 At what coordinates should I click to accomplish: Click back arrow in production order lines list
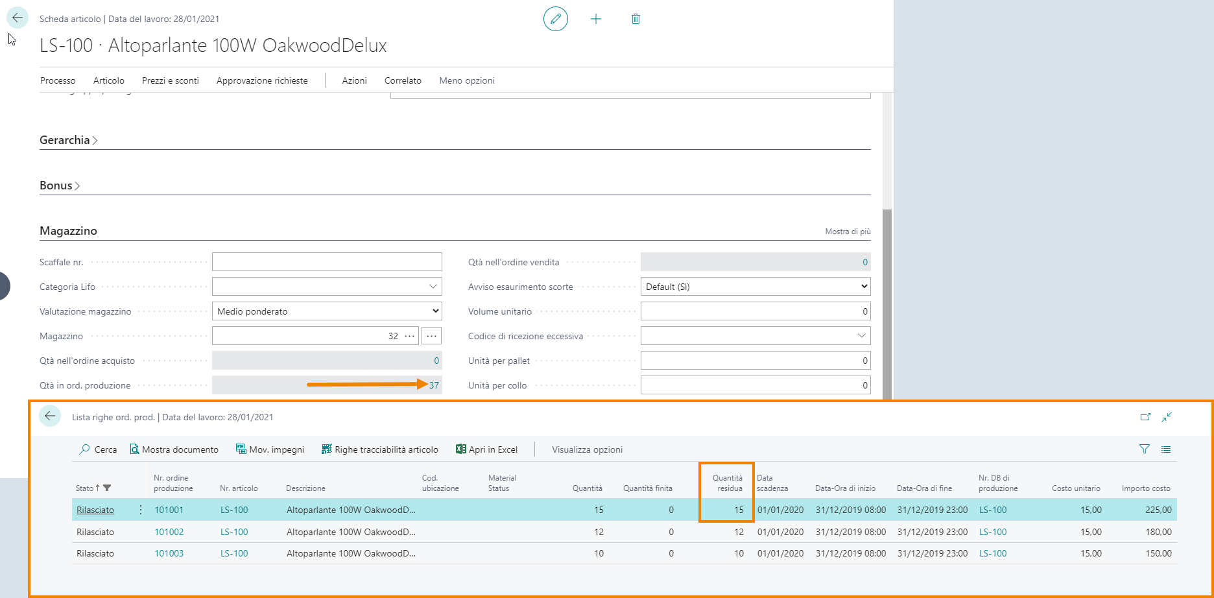[50, 416]
